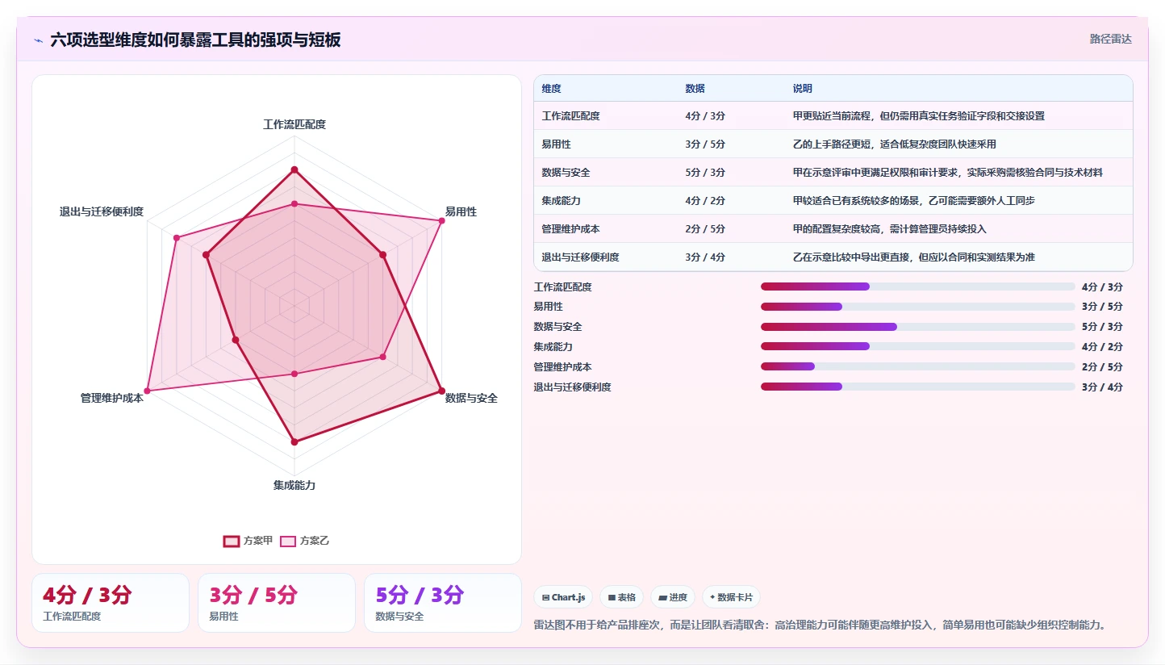1165x665 pixels.
Task: Click the 方案乙 data point on 管理维护成本 axis
Action: 147,391
